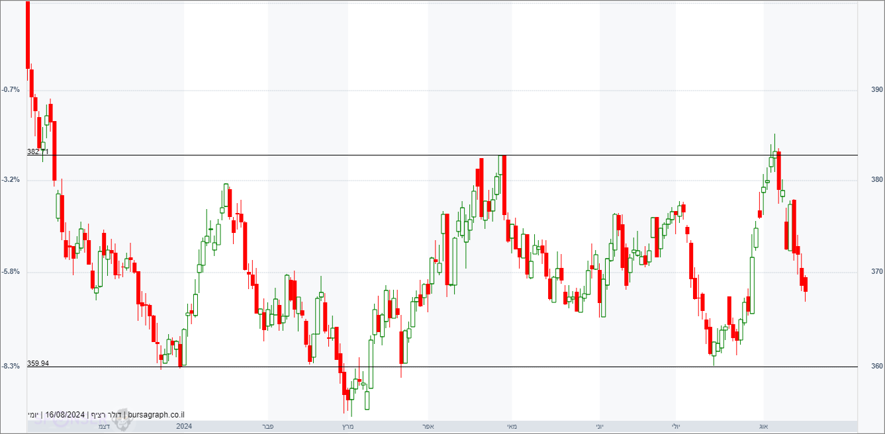Click the -8.3% percentage axis label
The width and height of the screenshot is (885, 434).
pyautogui.click(x=11, y=366)
